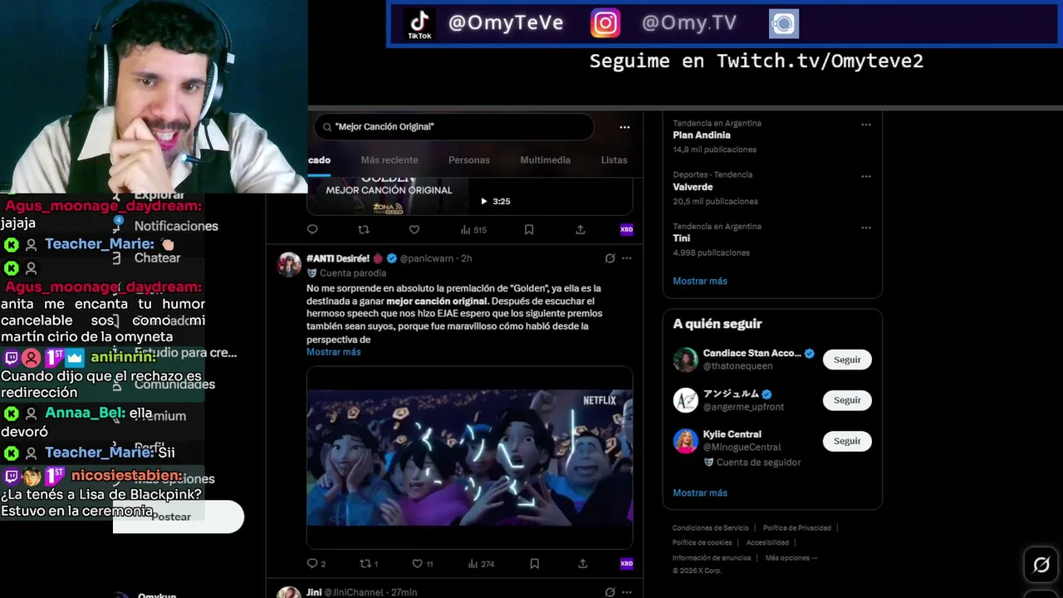The image size is (1063, 598).
Task: Like the Golden video post
Action: point(414,230)
